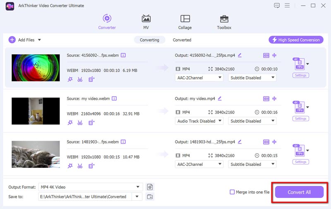Open Subtitle Disabled dropdown for 4156092 video
331x209 pixels.
click(x=252, y=78)
